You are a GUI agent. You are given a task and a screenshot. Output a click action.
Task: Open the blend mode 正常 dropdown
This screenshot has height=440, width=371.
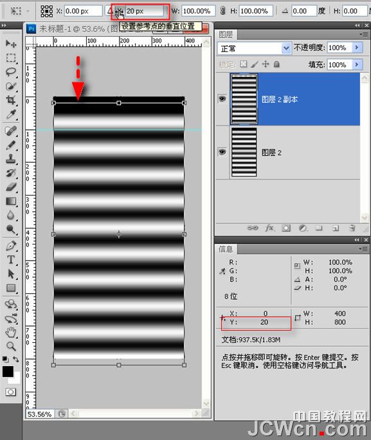coord(286,48)
